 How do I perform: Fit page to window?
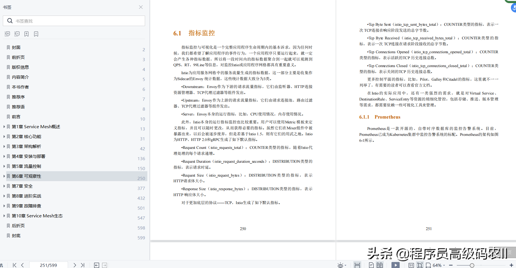420,265
